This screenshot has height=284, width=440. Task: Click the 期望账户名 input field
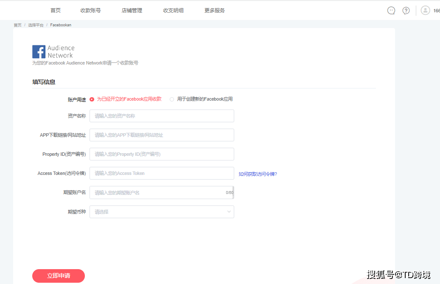tap(162, 192)
